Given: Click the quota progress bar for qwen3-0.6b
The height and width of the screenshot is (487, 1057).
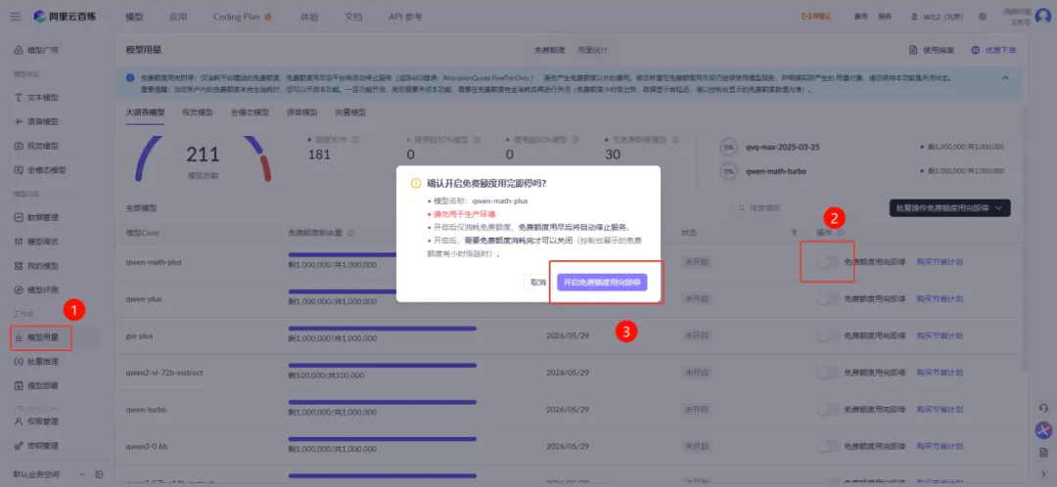Looking at the screenshot, I should point(383,439).
